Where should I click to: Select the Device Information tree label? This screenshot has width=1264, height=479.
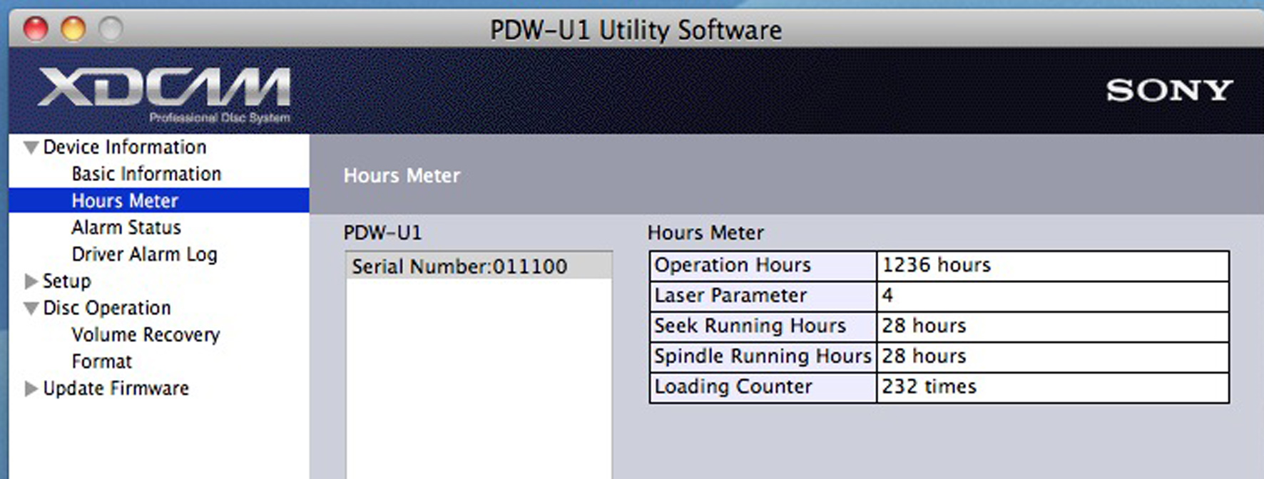pyautogui.click(x=125, y=147)
